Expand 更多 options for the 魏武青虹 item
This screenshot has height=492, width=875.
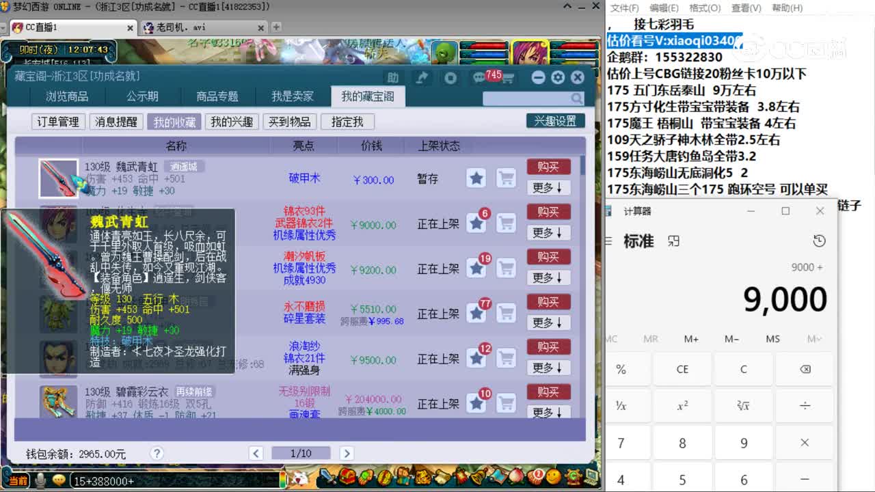(548, 187)
